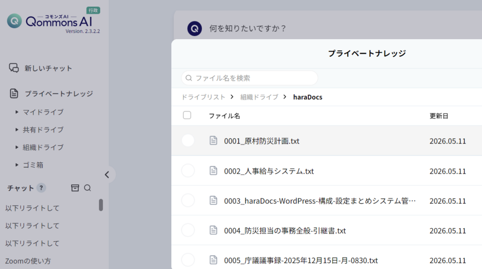
Task: Open the first 以下リライトして chat
Action: point(32,208)
